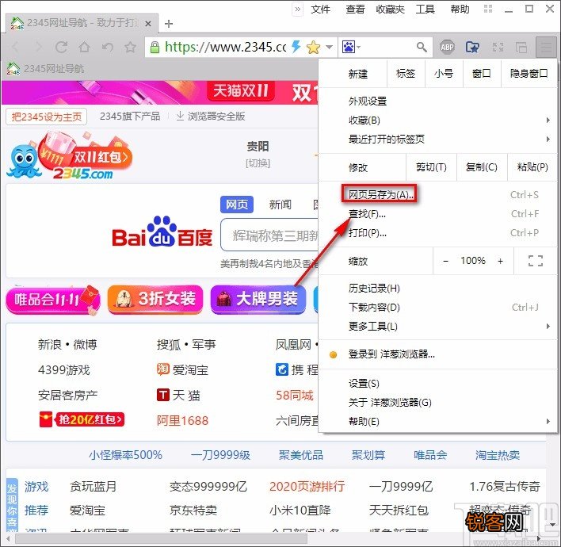
Task: Click the Baidu 百度 logo
Action: click(x=162, y=233)
